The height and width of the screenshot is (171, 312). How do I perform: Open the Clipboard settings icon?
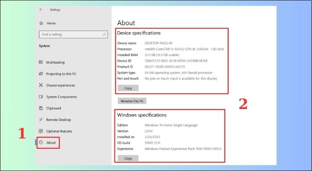click(41, 108)
